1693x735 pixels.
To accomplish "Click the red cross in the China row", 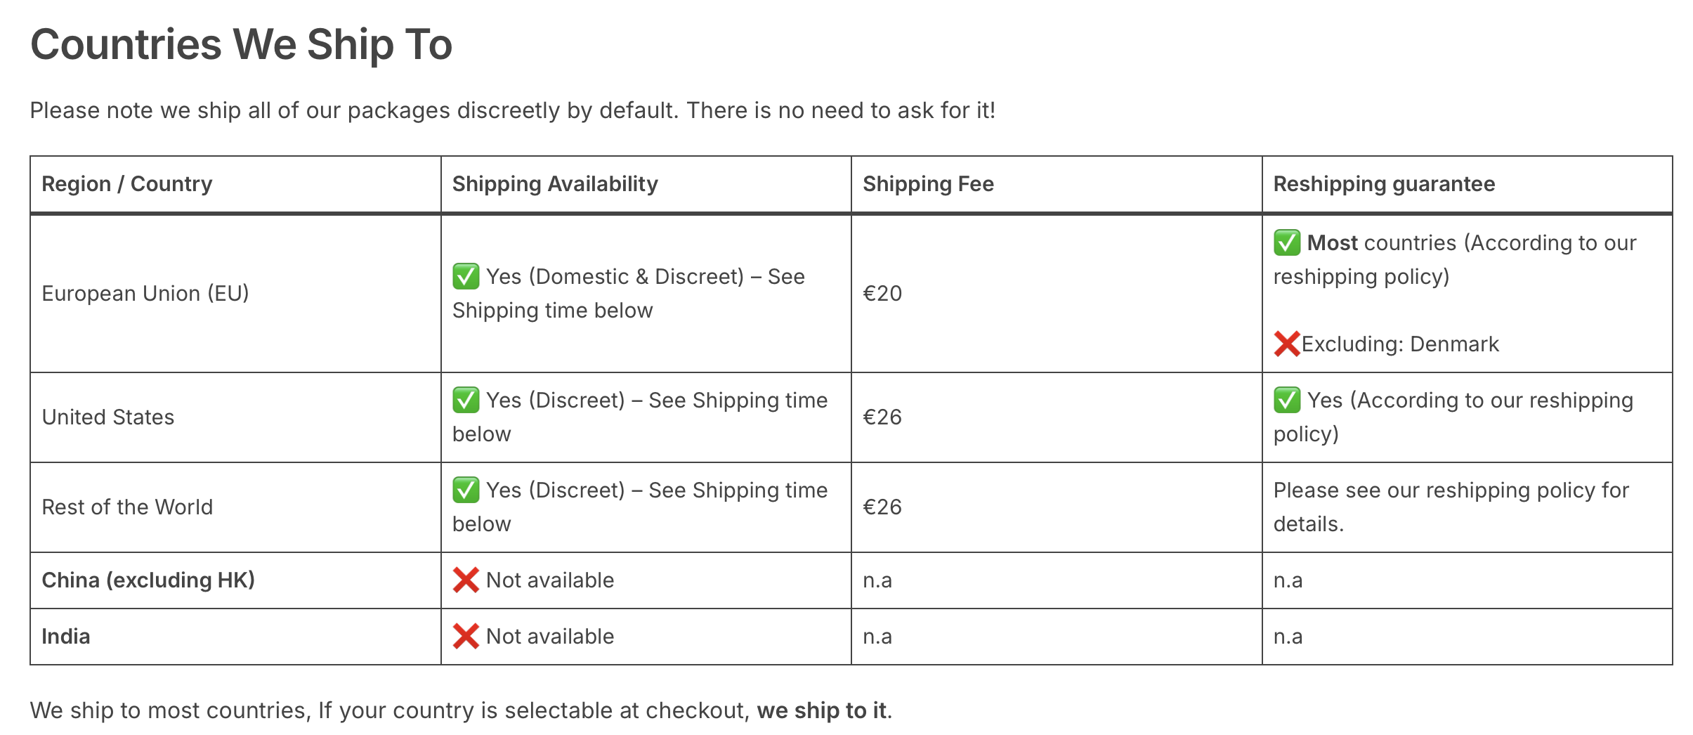I will point(466,580).
